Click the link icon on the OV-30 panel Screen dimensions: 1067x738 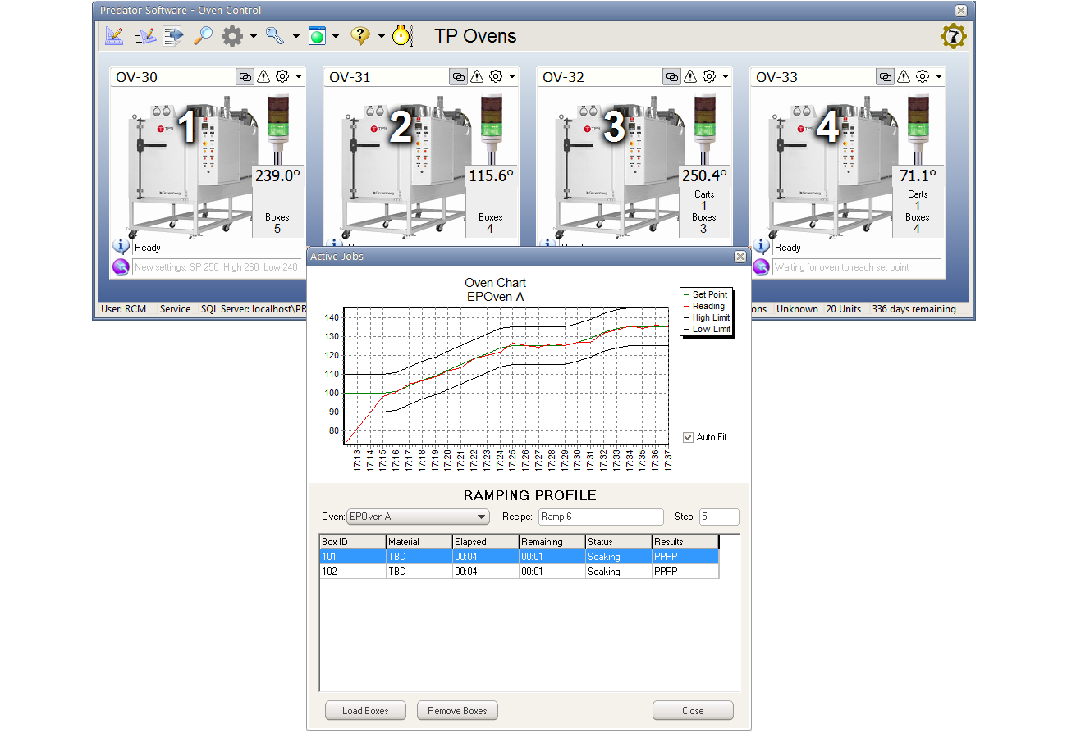tap(245, 75)
